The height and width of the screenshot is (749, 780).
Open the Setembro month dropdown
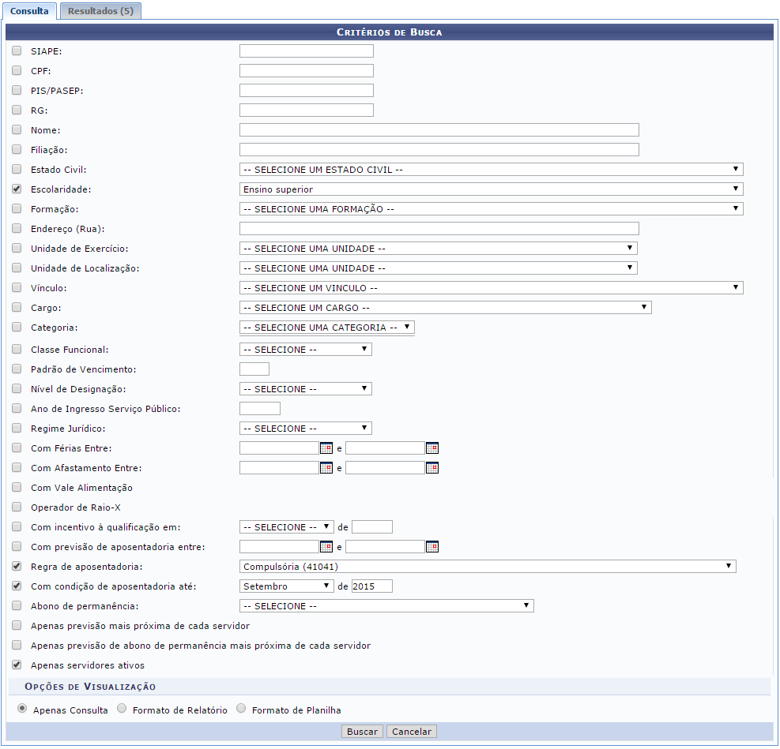(x=286, y=586)
